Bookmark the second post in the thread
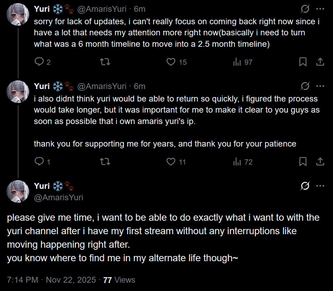Viewport: 333px width, 291px height. pos(303,162)
